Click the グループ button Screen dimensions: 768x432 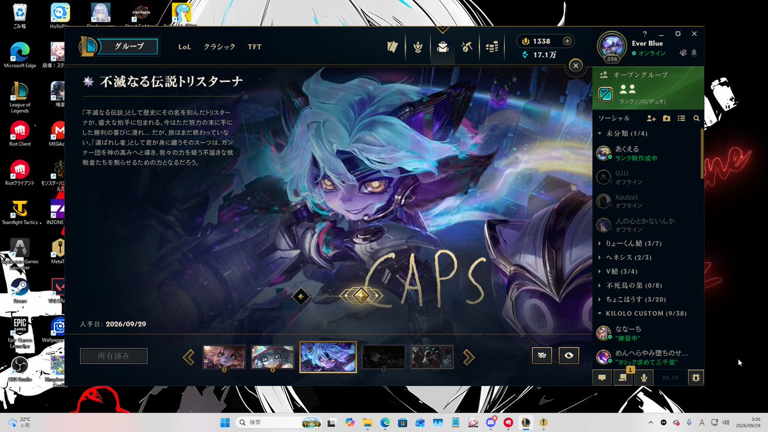[x=129, y=47]
